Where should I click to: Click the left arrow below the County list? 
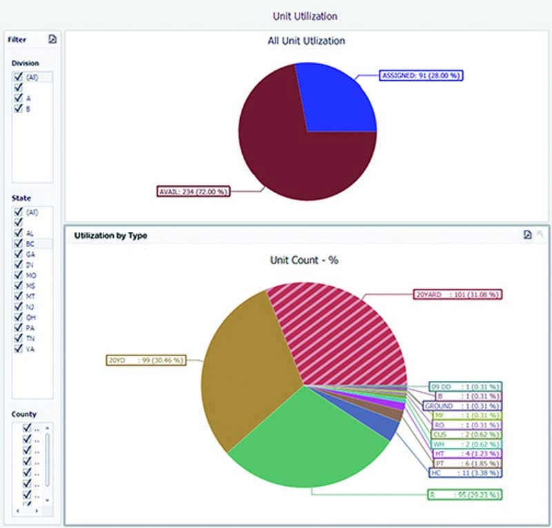[19, 509]
